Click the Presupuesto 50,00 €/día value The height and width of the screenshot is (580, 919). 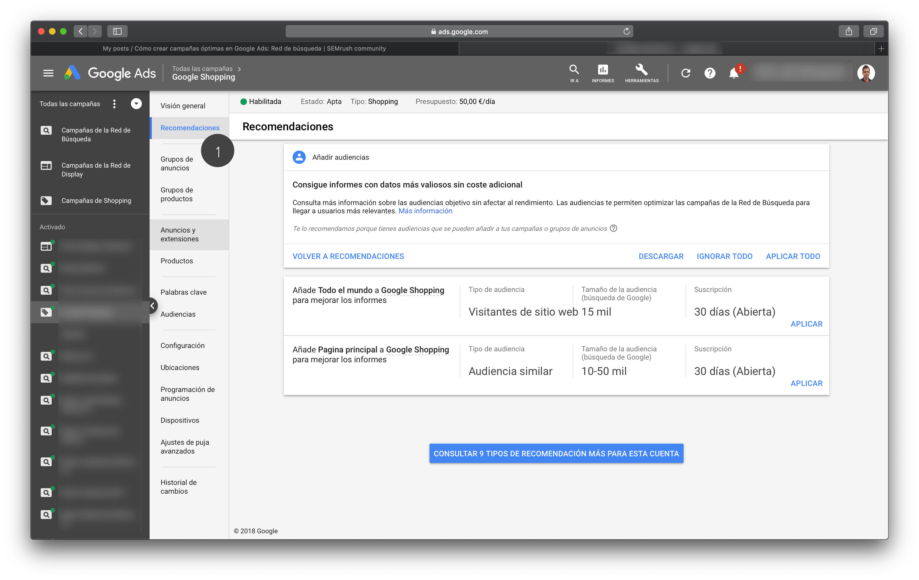(477, 101)
